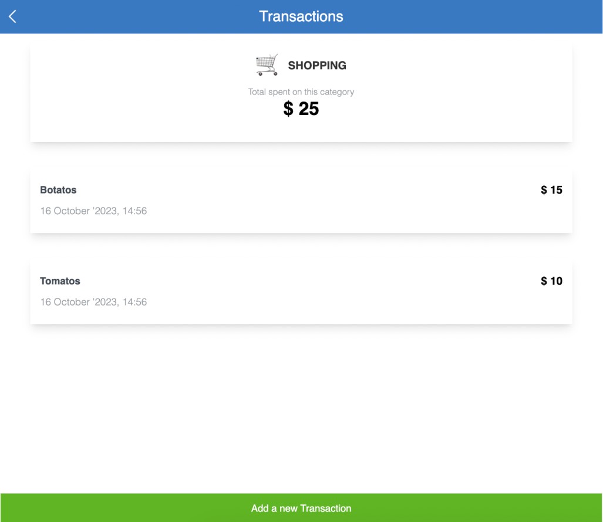Click the $ 15 amount for Botatos
Viewport: 603px width, 522px height.
[551, 190]
